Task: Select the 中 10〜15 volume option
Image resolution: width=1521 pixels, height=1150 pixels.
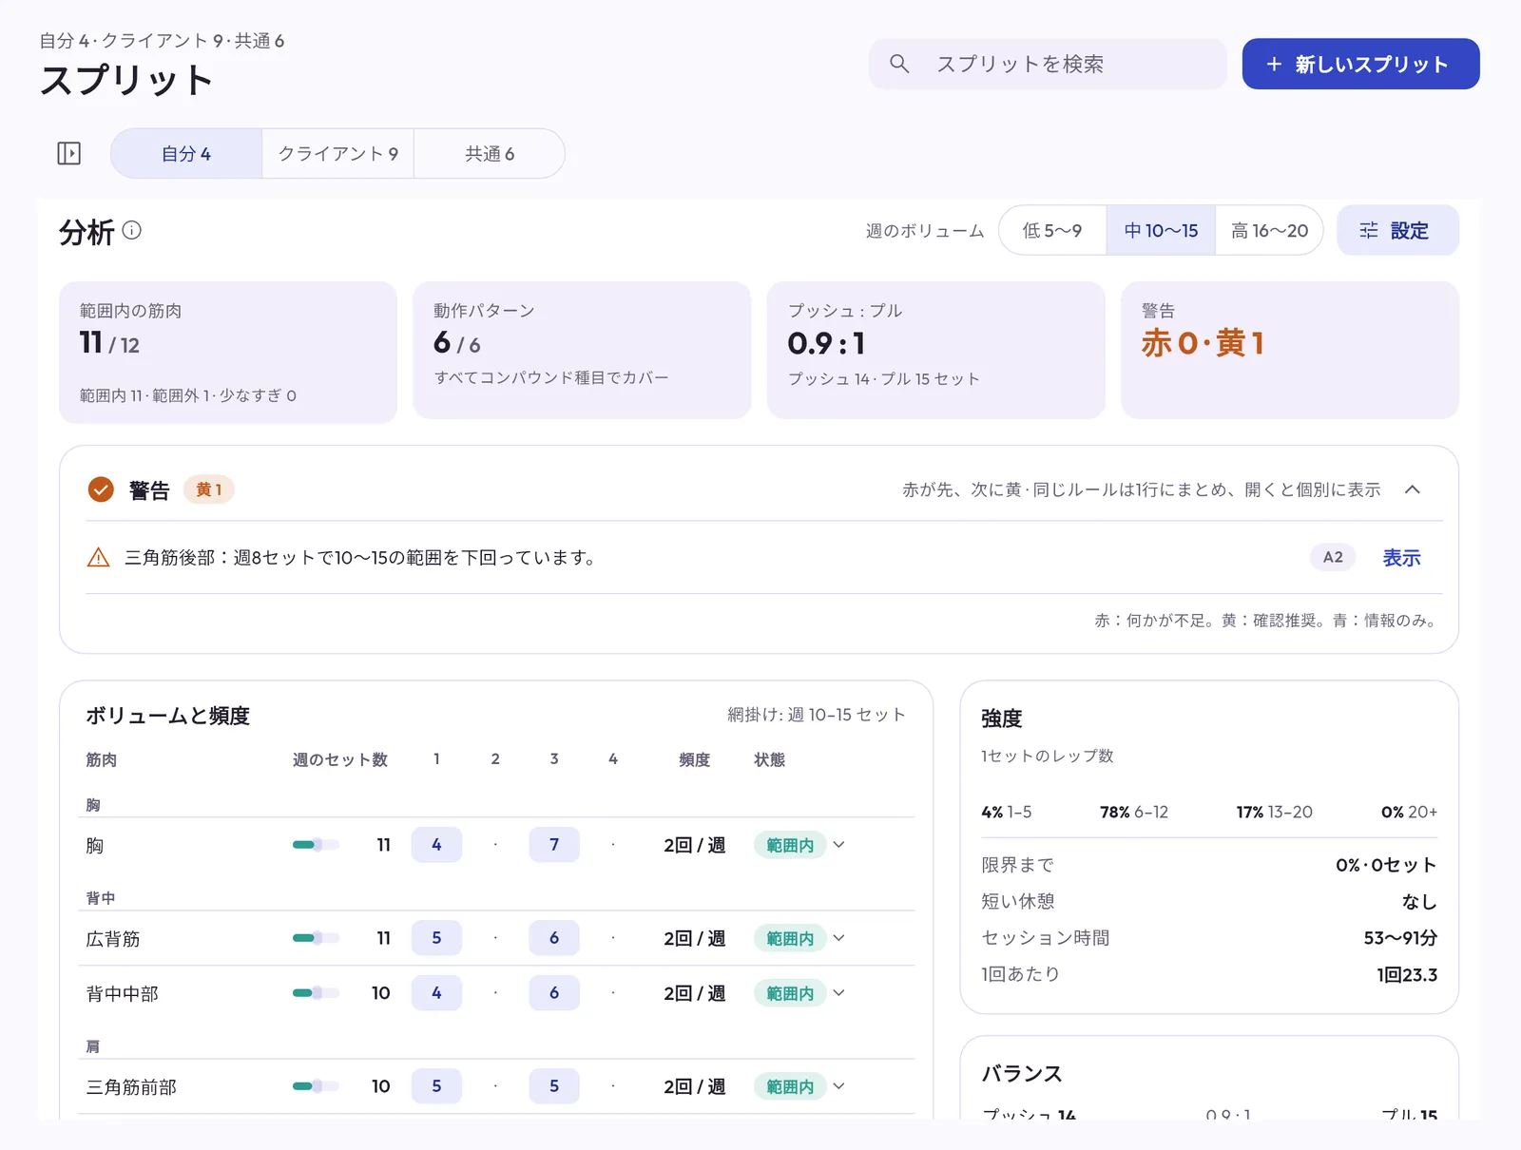Action: pos(1161,230)
